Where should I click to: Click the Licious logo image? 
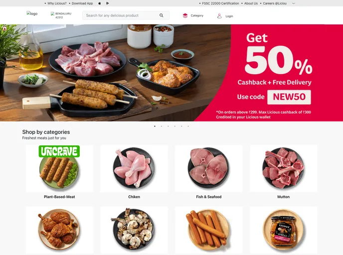(32, 13)
